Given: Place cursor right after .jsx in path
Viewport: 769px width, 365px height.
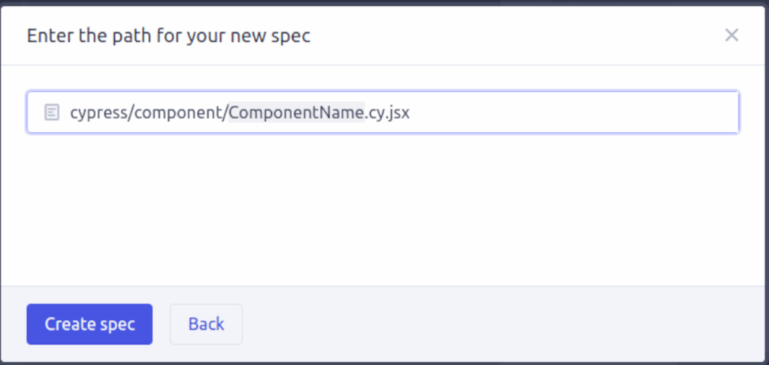Looking at the screenshot, I should (411, 113).
